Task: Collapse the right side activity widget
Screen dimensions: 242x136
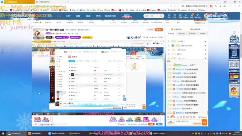Action: [234, 33]
